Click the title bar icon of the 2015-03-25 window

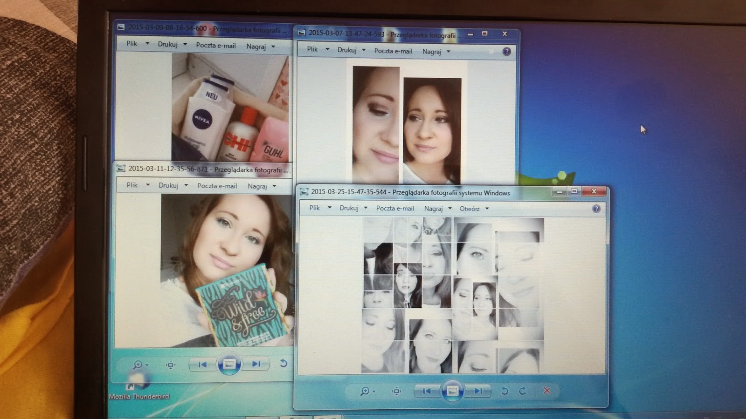304,192
